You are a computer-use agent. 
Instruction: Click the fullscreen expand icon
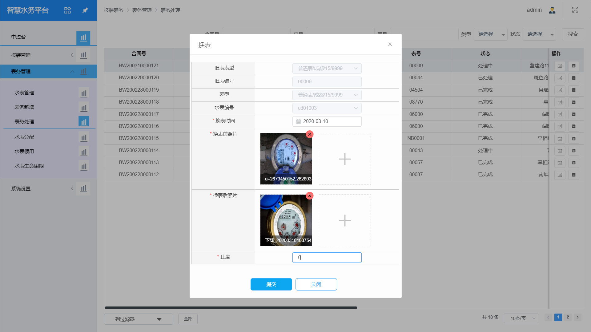(575, 10)
